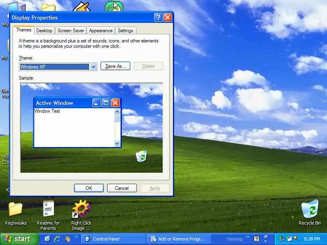Open the Settings tab
Viewport: 327px width, 245px height.
click(x=125, y=31)
